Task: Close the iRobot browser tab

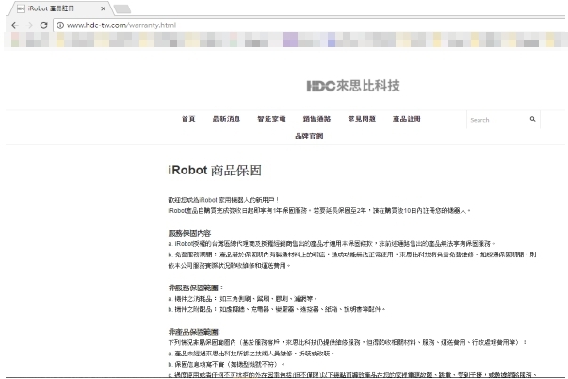Action: pos(104,8)
